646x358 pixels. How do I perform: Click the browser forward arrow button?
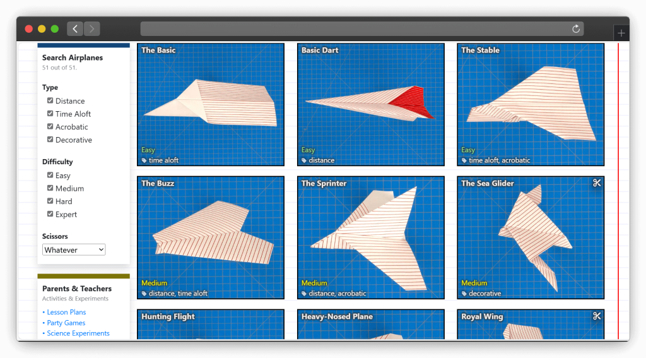(x=92, y=28)
